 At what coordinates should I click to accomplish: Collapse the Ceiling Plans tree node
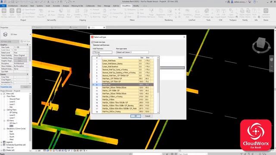(x=4, y=110)
